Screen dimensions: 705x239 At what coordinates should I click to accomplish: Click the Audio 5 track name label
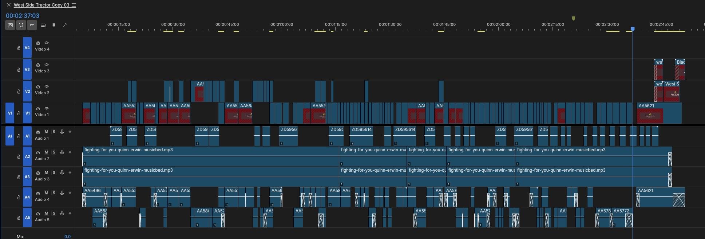point(42,220)
